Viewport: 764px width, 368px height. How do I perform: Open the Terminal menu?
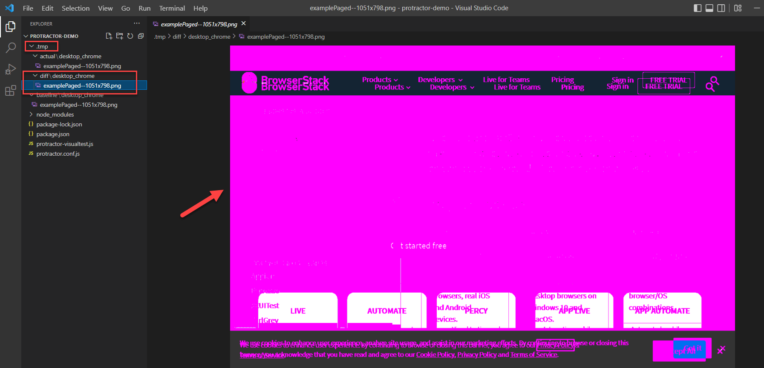tap(172, 8)
